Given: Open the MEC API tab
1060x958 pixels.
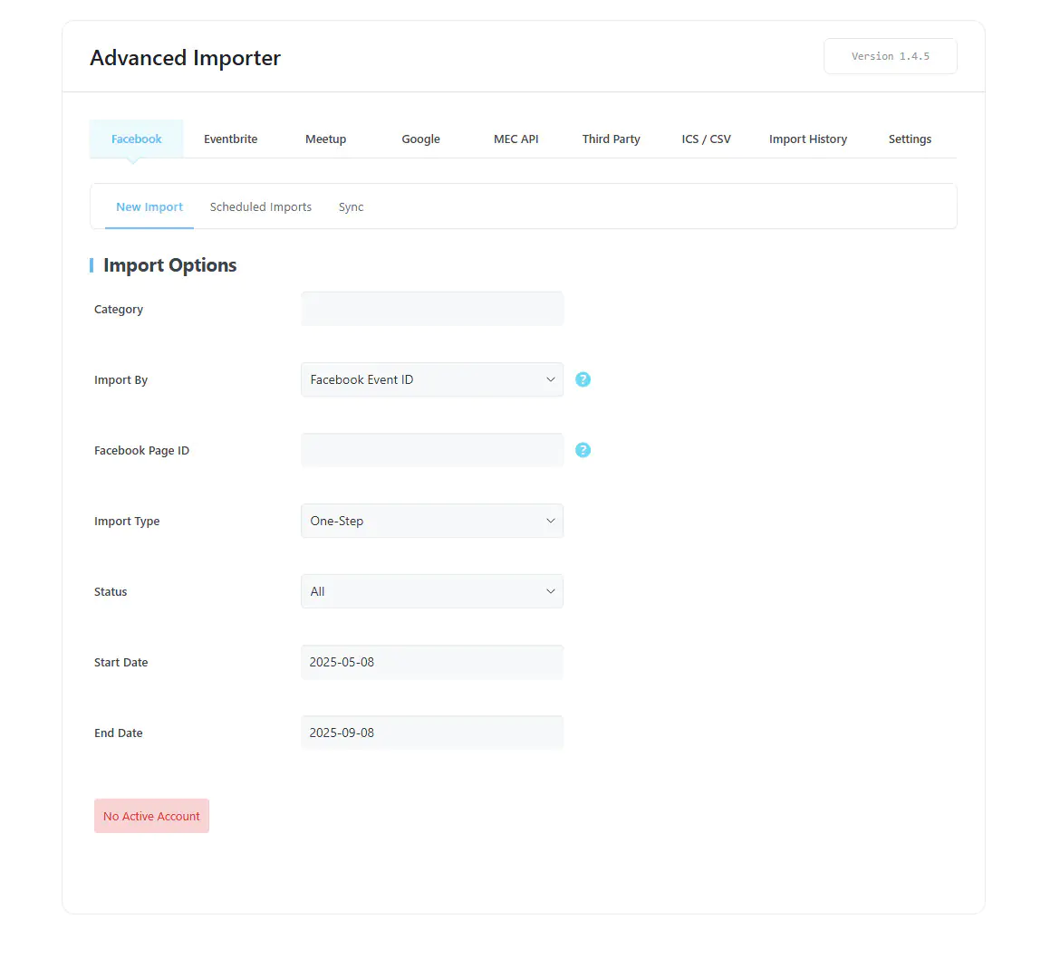Looking at the screenshot, I should pyautogui.click(x=516, y=139).
